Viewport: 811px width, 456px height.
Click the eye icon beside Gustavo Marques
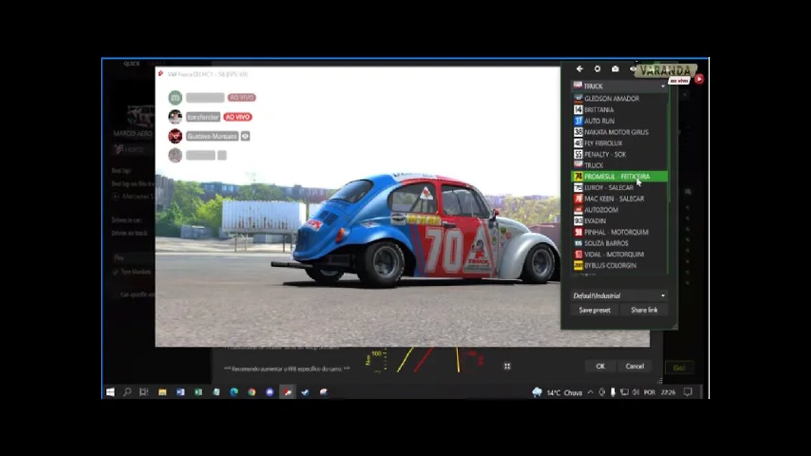(x=245, y=136)
